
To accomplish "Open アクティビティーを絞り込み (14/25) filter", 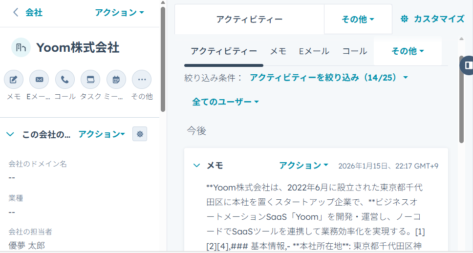I will point(329,78).
